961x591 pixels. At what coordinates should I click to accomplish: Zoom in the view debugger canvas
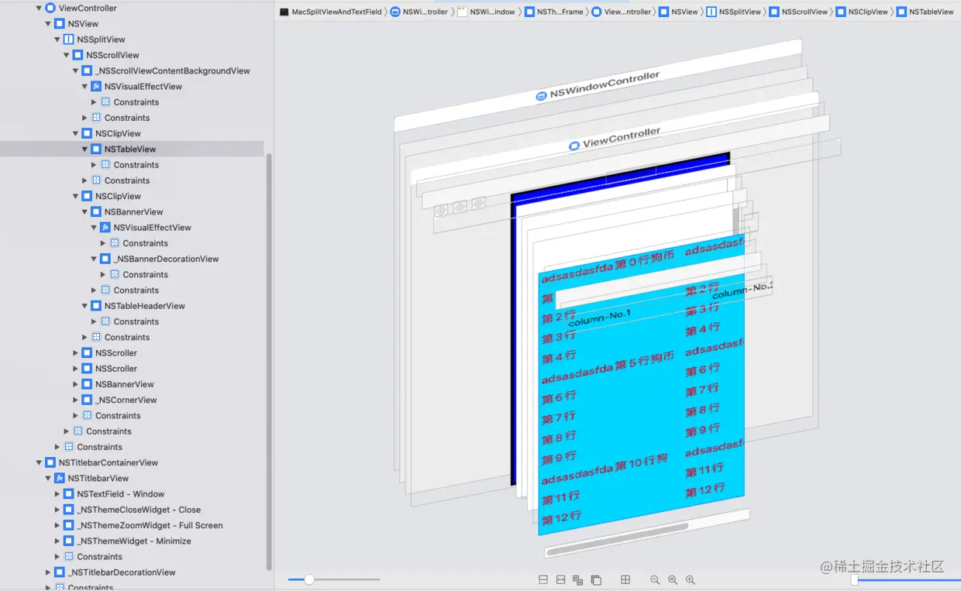[x=691, y=580]
